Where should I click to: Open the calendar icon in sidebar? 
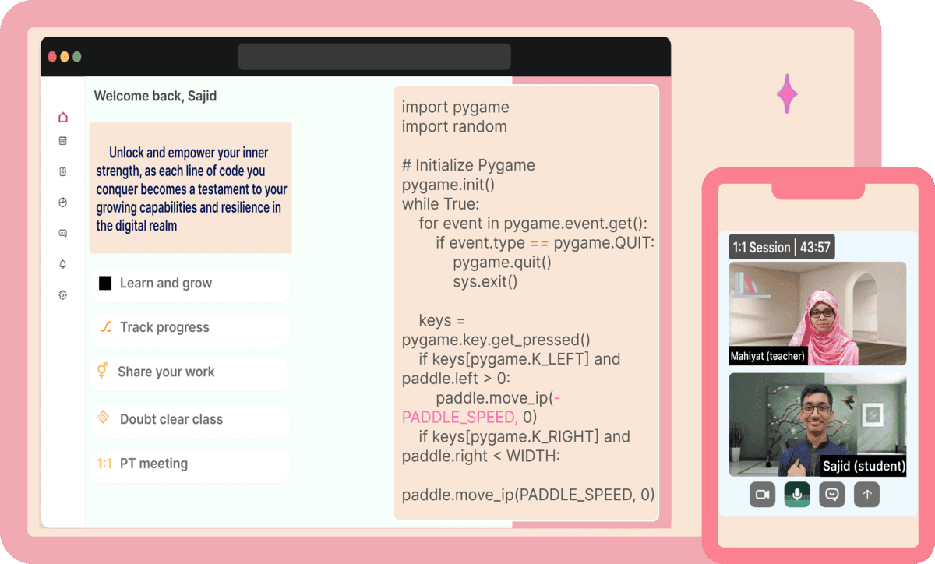[63, 141]
